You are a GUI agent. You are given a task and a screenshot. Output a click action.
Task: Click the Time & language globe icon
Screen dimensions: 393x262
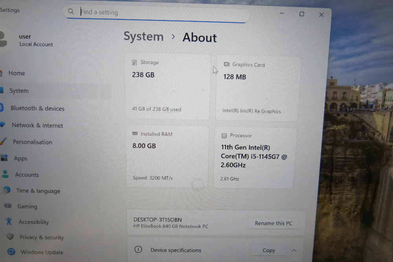pos(7,190)
